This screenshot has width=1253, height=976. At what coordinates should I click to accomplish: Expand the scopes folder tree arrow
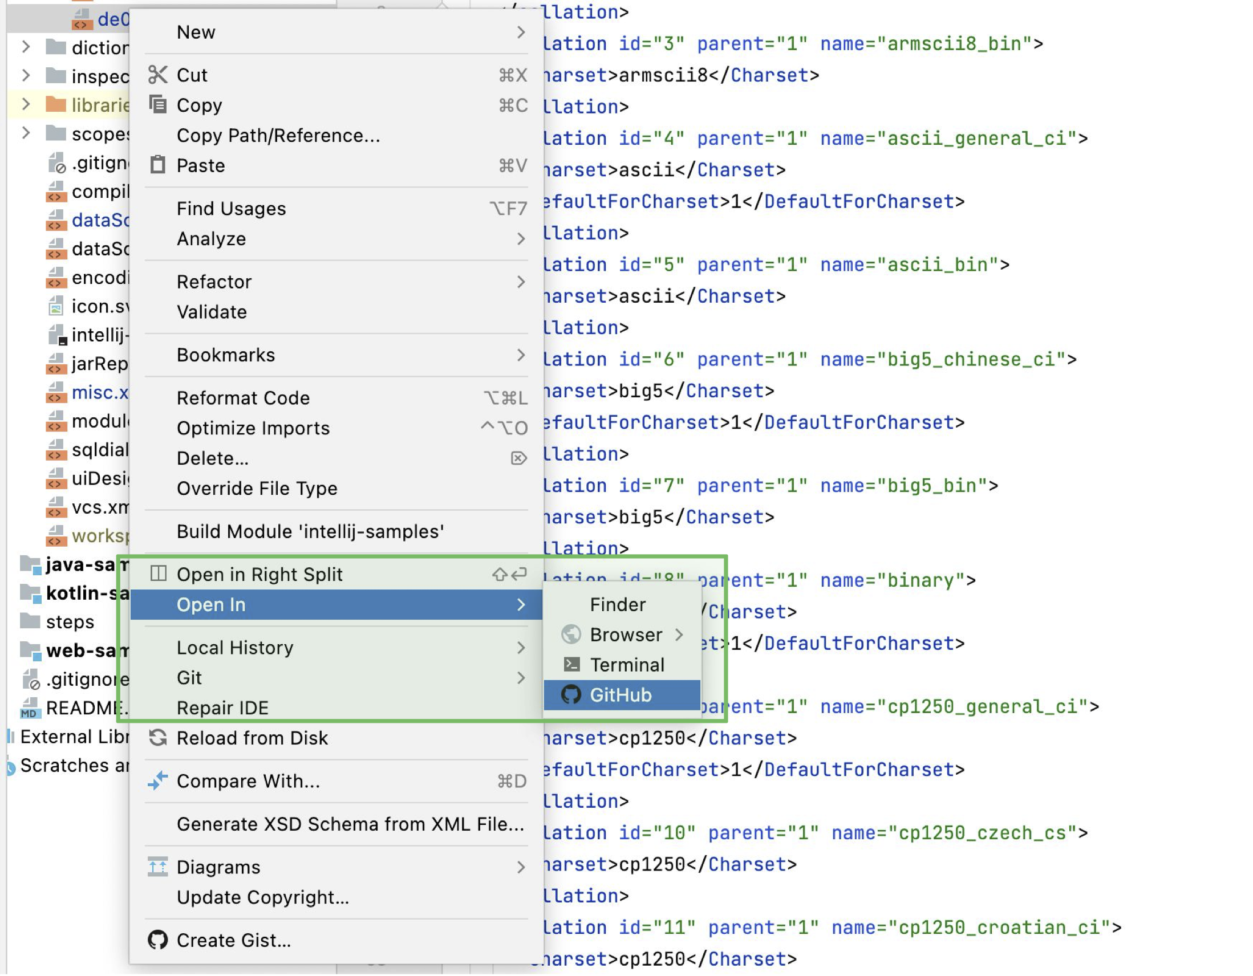point(26,133)
